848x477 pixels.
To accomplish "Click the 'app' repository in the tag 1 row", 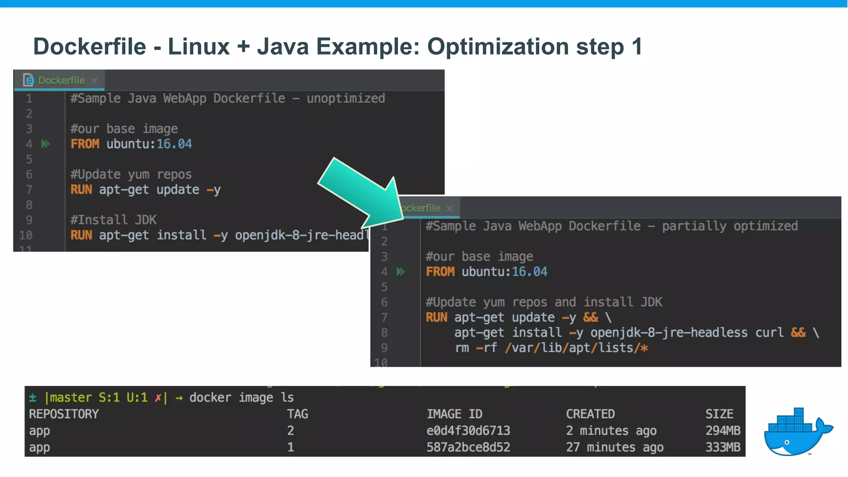I will [x=39, y=448].
